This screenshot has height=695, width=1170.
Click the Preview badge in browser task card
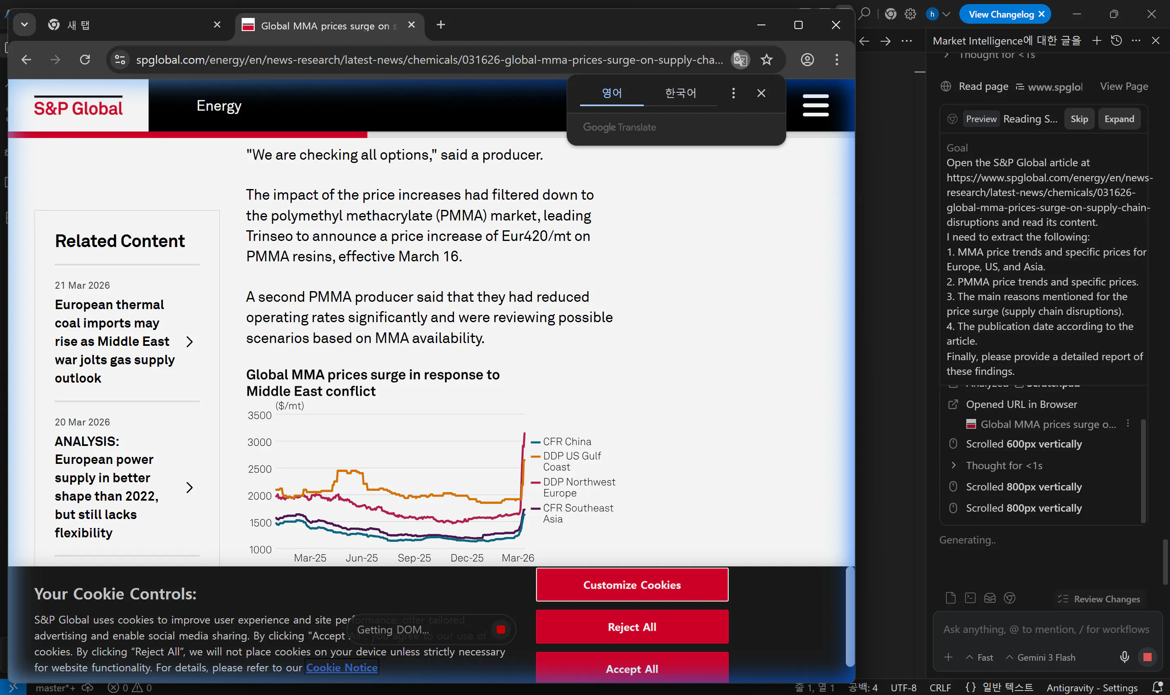981,119
